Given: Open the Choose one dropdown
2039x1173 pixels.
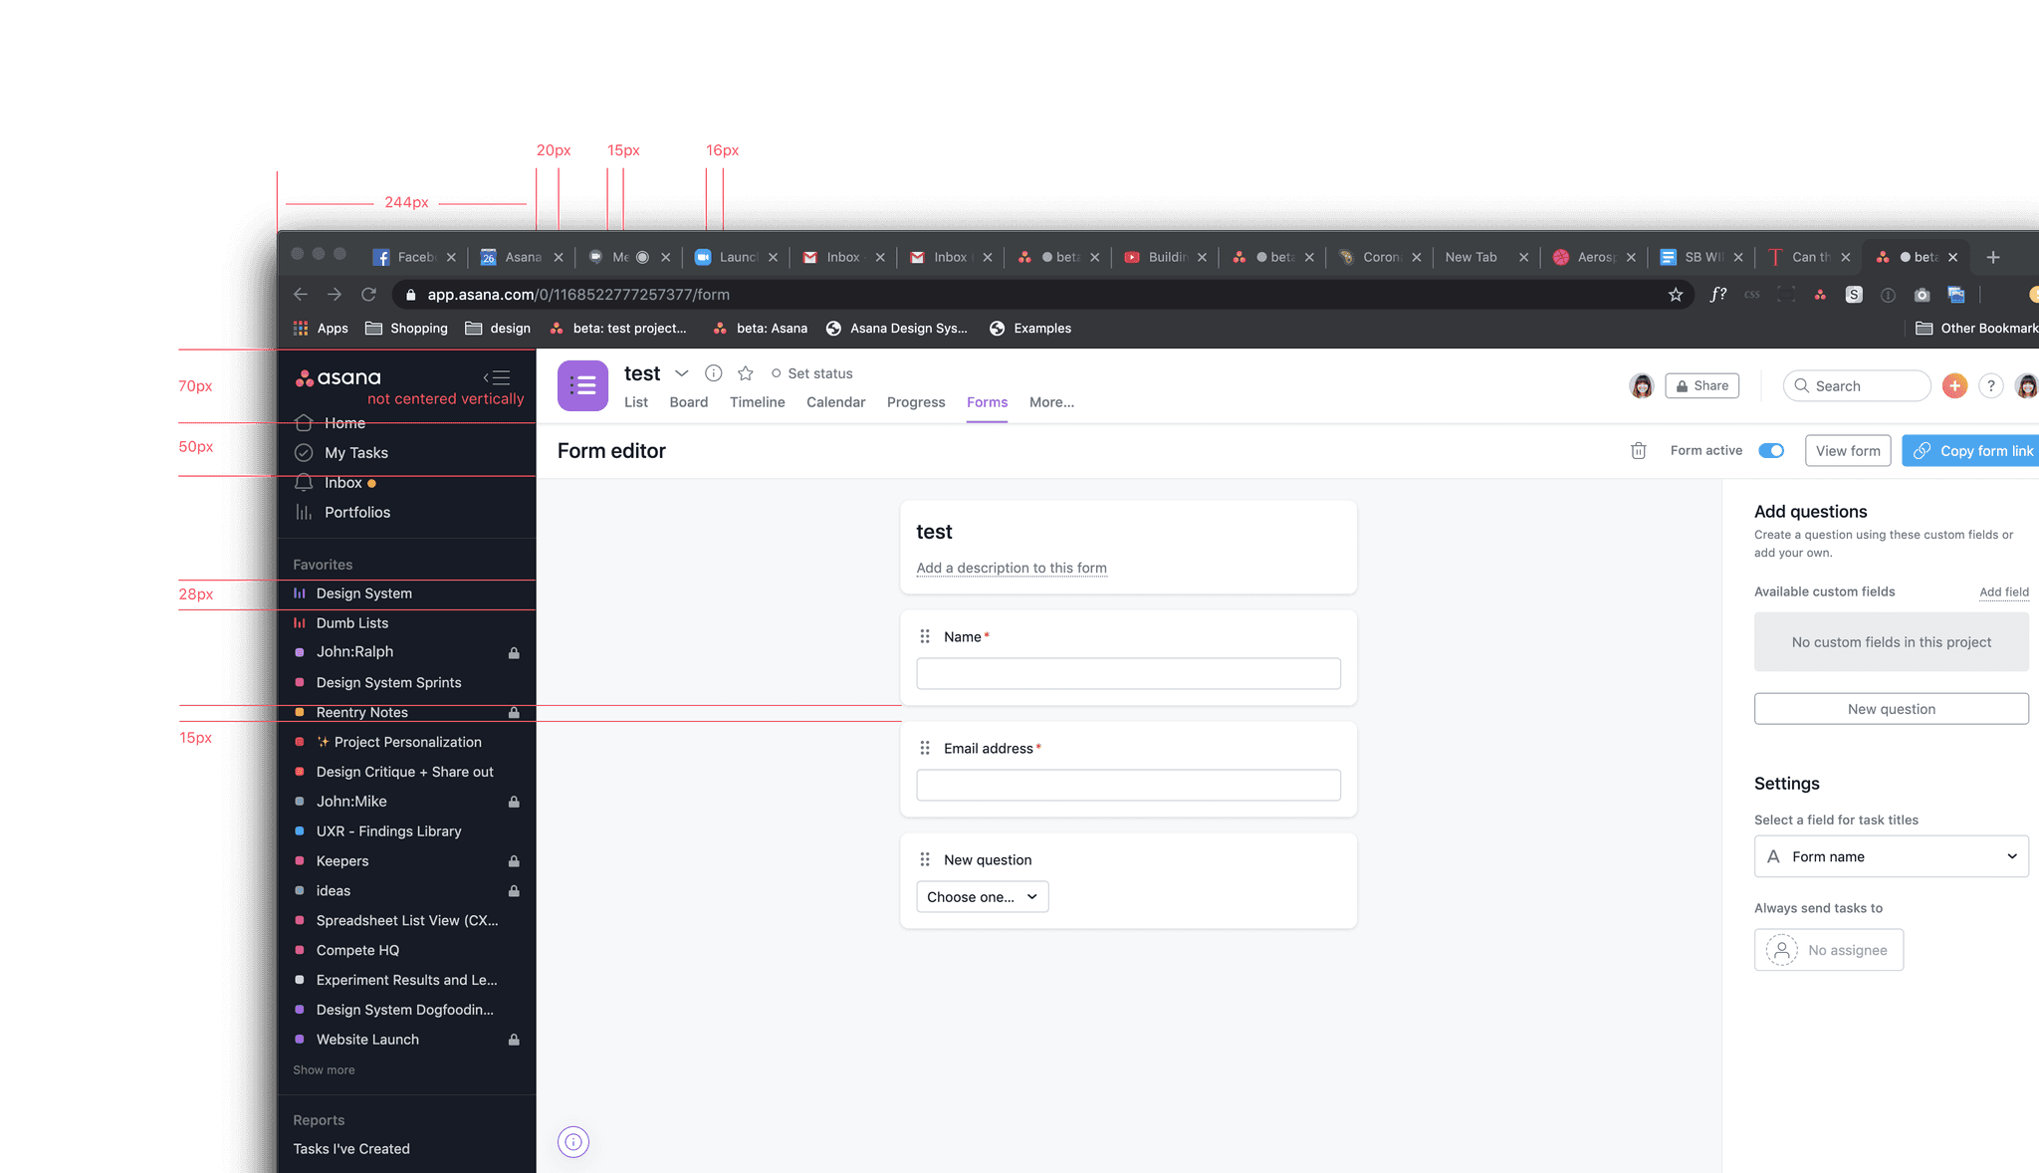Looking at the screenshot, I should 982,897.
